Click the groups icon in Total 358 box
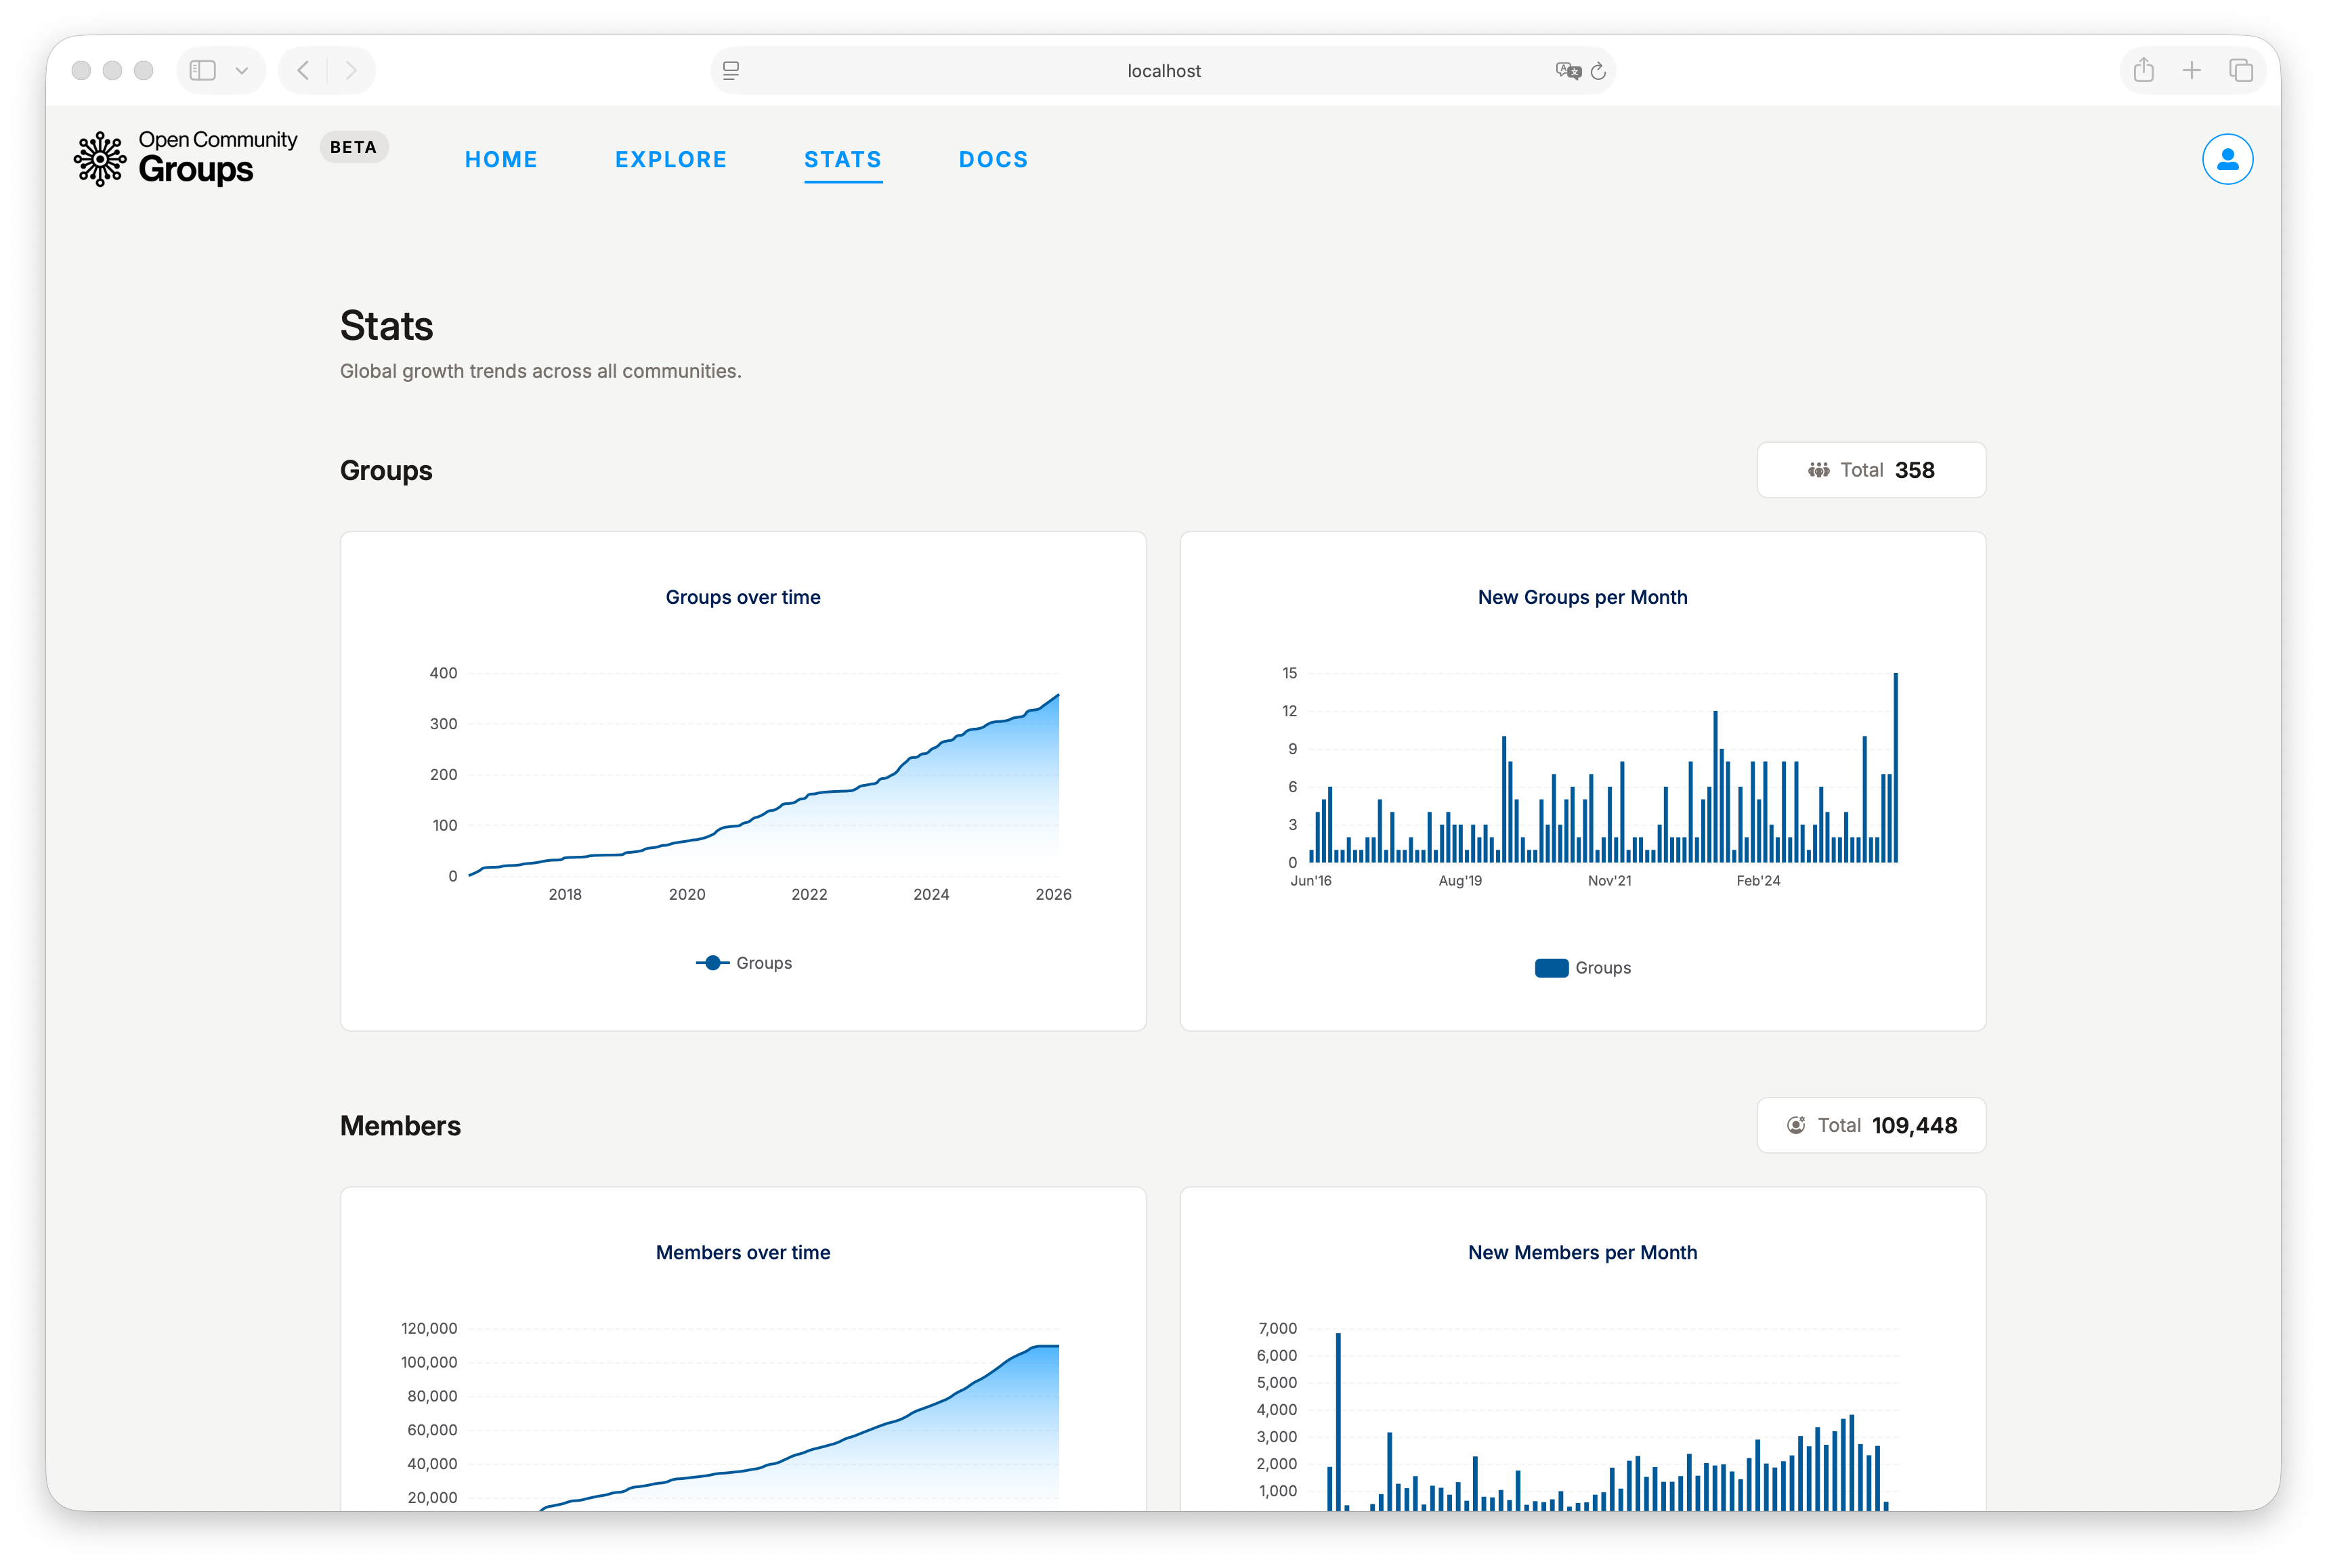This screenshot has height=1568, width=2327. pos(1818,470)
